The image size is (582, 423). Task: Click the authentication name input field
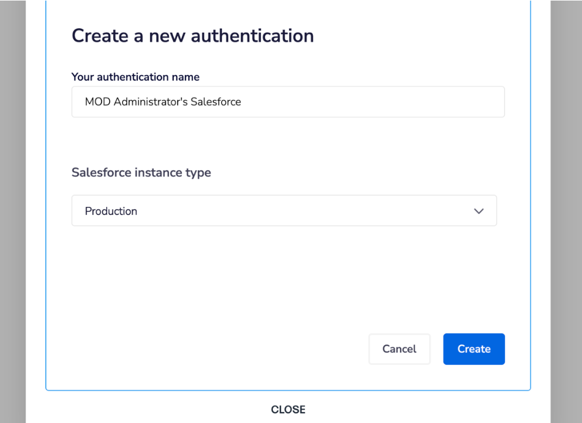coord(287,102)
